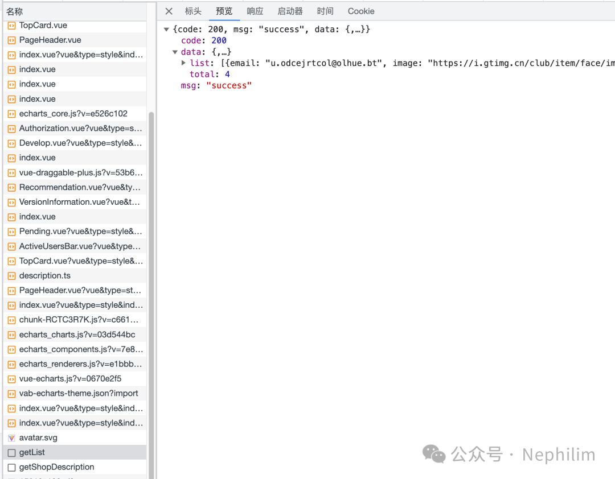Click the total value 4
Screen dimensions: 615x479
(227, 74)
